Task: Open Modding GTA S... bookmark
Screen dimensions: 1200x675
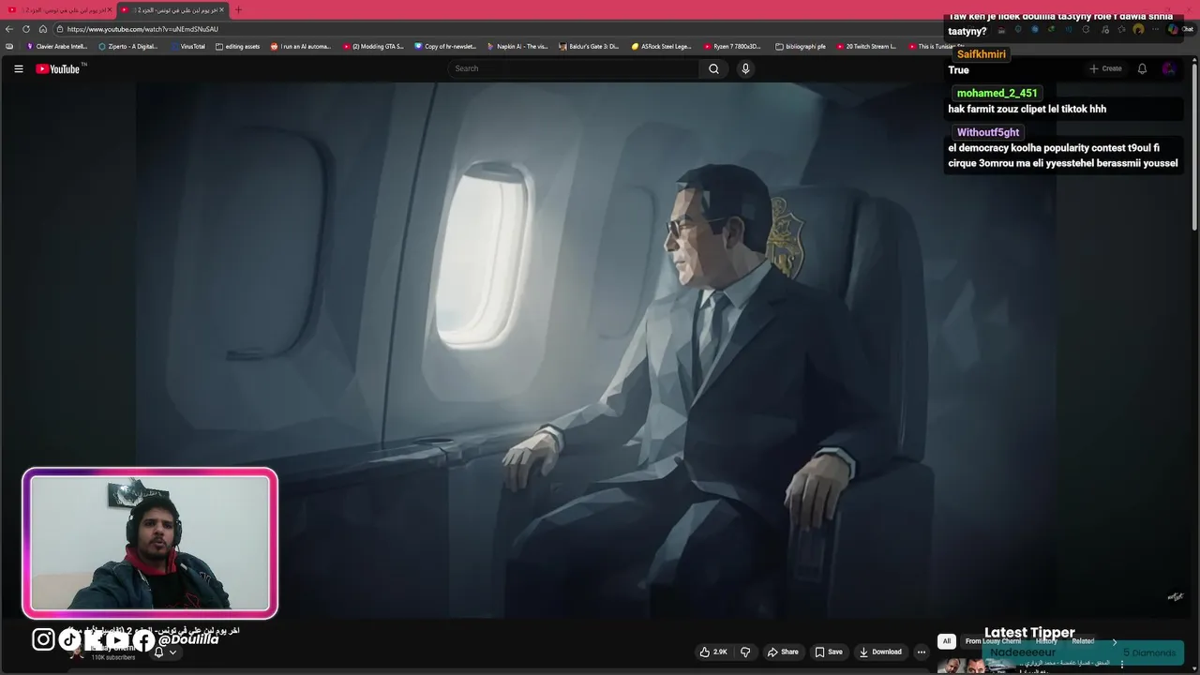Action: tap(373, 46)
